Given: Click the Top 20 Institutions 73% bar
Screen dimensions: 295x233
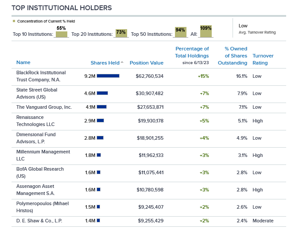Looking at the screenshot, I should tap(121, 33).
